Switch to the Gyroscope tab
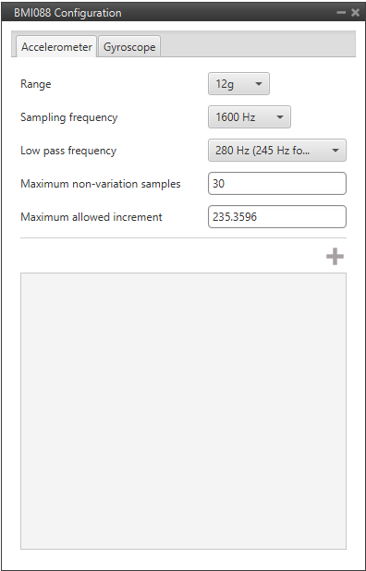This screenshot has height=571, width=366. [129, 46]
